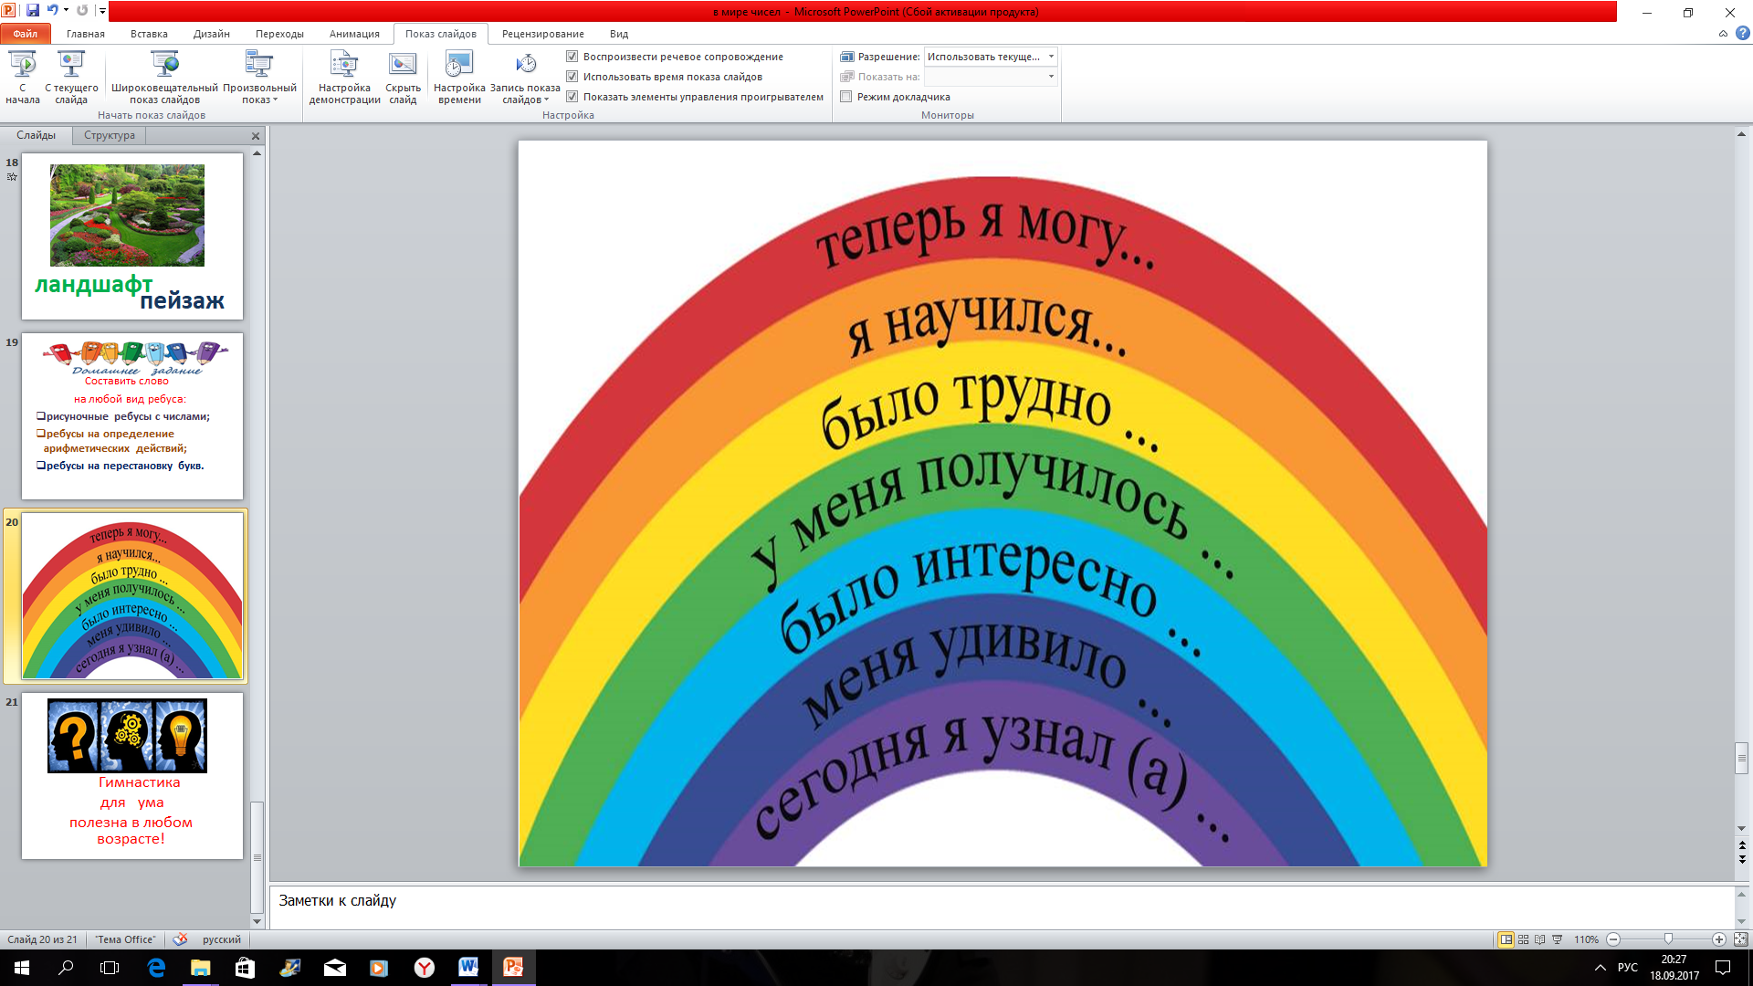
Task: Click the notes field 'Заметки к слайду'
Action: click(x=1002, y=906)
